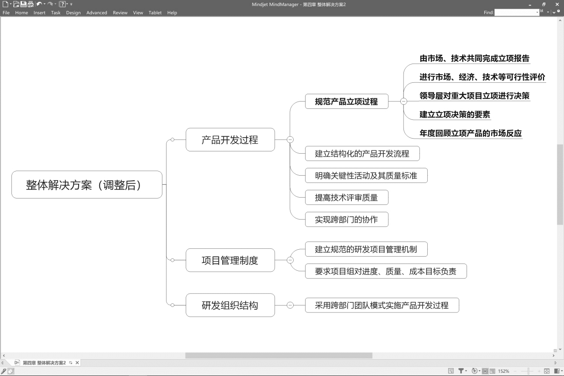Click the New document icon
Screen dimensions: 564x376
click(5, 4)
